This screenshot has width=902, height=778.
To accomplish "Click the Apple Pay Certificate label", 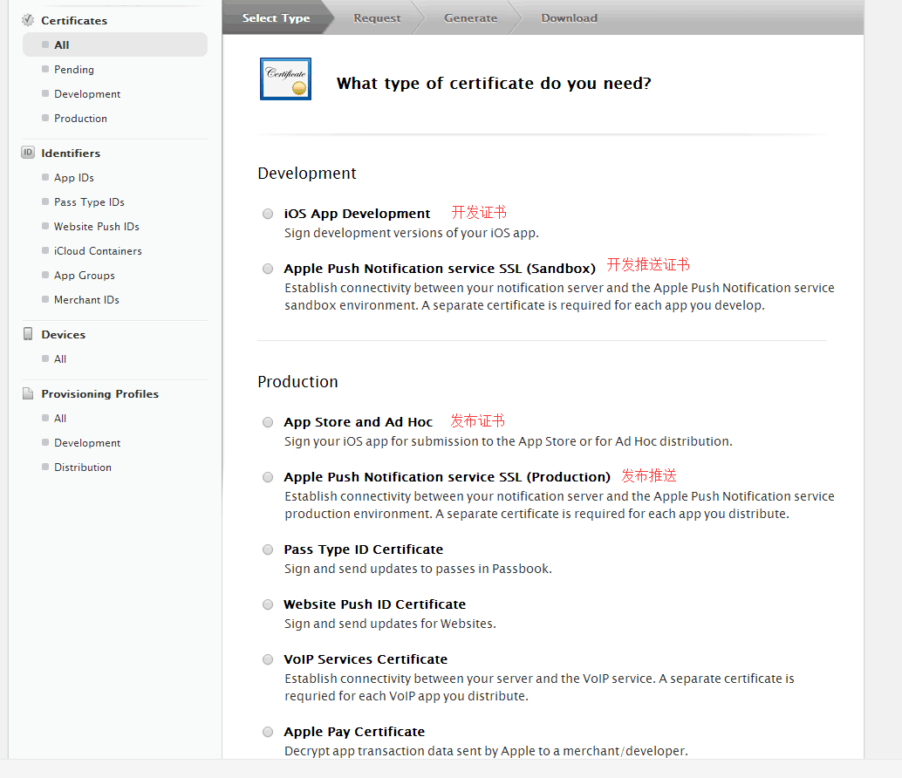I will pyautogui.click(x=354, y=732).
